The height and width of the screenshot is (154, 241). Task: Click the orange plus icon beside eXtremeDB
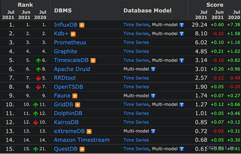[89, 132]
